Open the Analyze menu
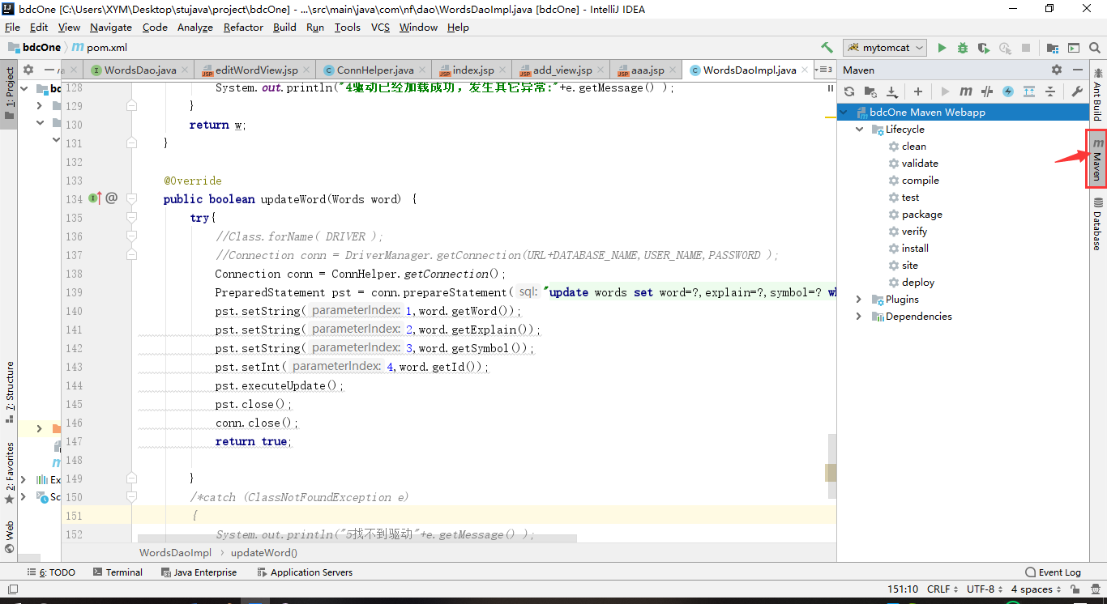 coord(194,27)
